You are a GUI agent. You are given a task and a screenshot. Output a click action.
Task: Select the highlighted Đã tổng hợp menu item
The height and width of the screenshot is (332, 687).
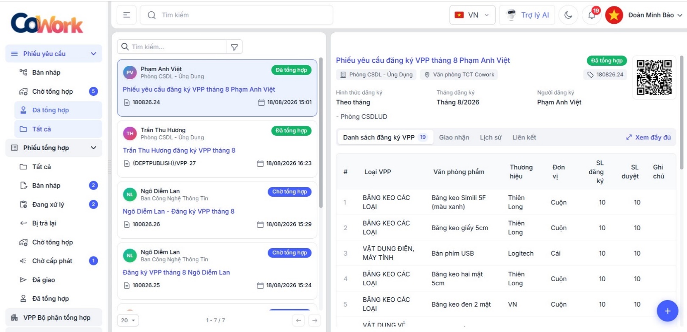pyautogui.click(x=58, y=110)
